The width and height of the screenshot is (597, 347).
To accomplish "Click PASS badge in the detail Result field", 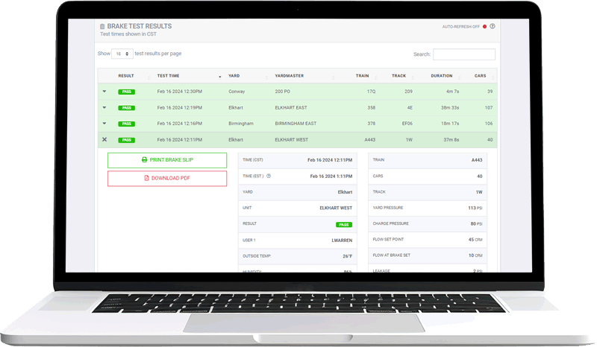I will click(x=344, y=225).
